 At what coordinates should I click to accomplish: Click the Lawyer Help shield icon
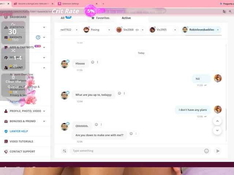(x=6, y=131)
